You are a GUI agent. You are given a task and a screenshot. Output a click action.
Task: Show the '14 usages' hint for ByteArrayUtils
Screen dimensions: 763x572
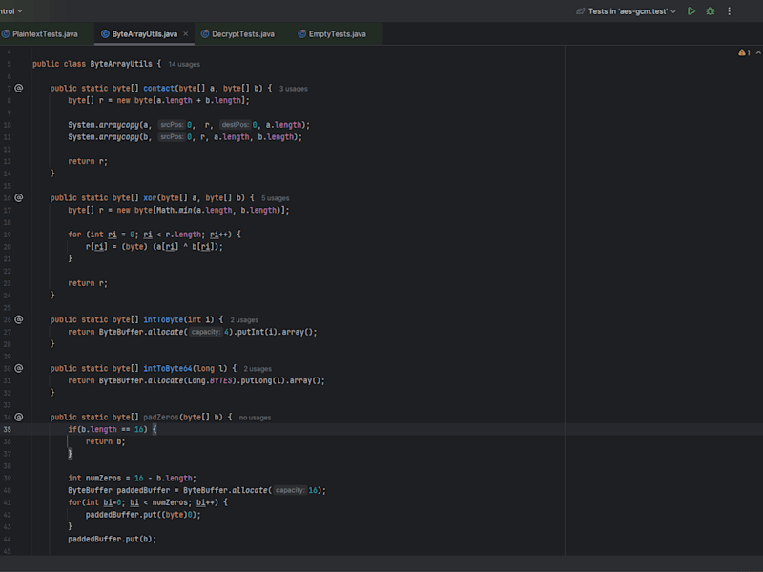184,64
